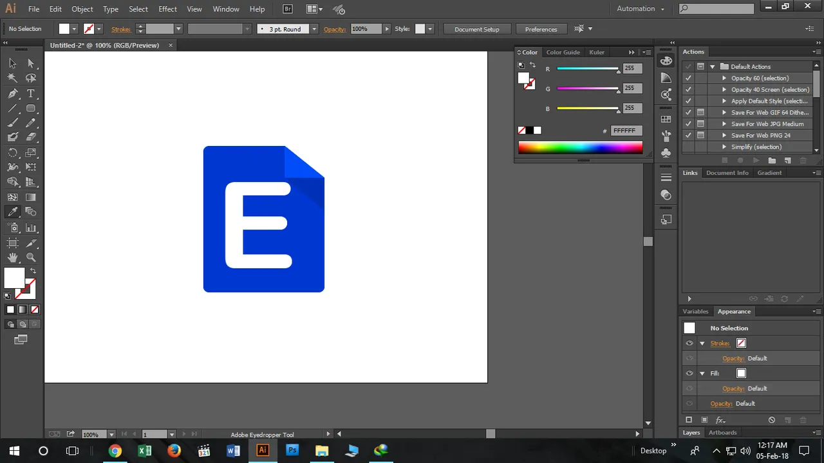The height and width of the screenshot is (463, 824).
Task: Select the Column Graph tool
Action: [30, 228]
